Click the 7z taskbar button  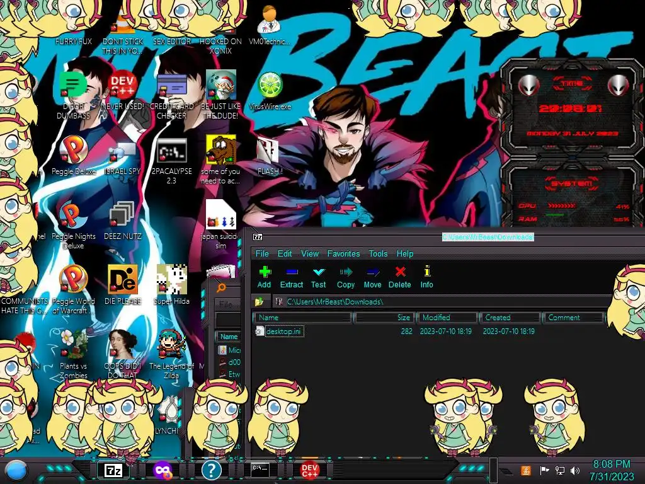click(113, 470)
